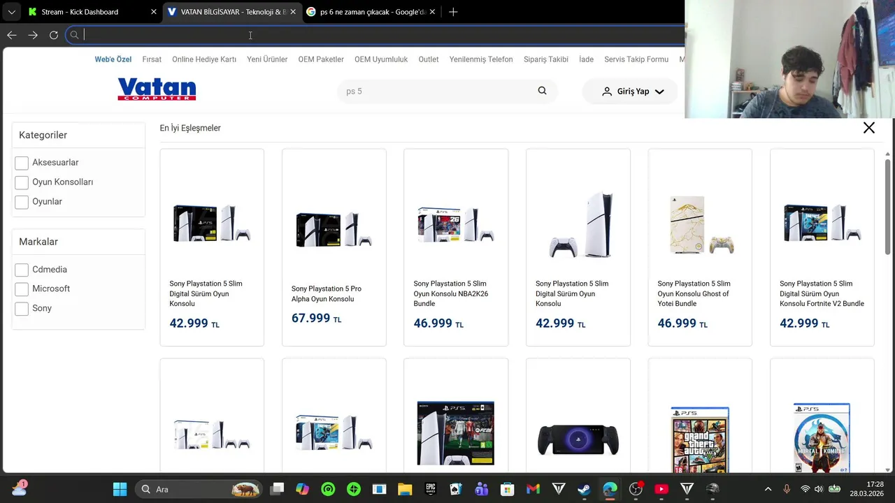
Task: Click the page vertical scrollbar thumb
Action: point(888,206)
